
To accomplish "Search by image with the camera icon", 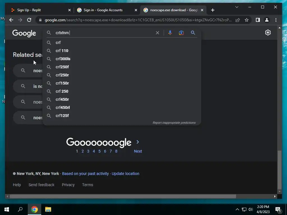I will pos(181,33).
